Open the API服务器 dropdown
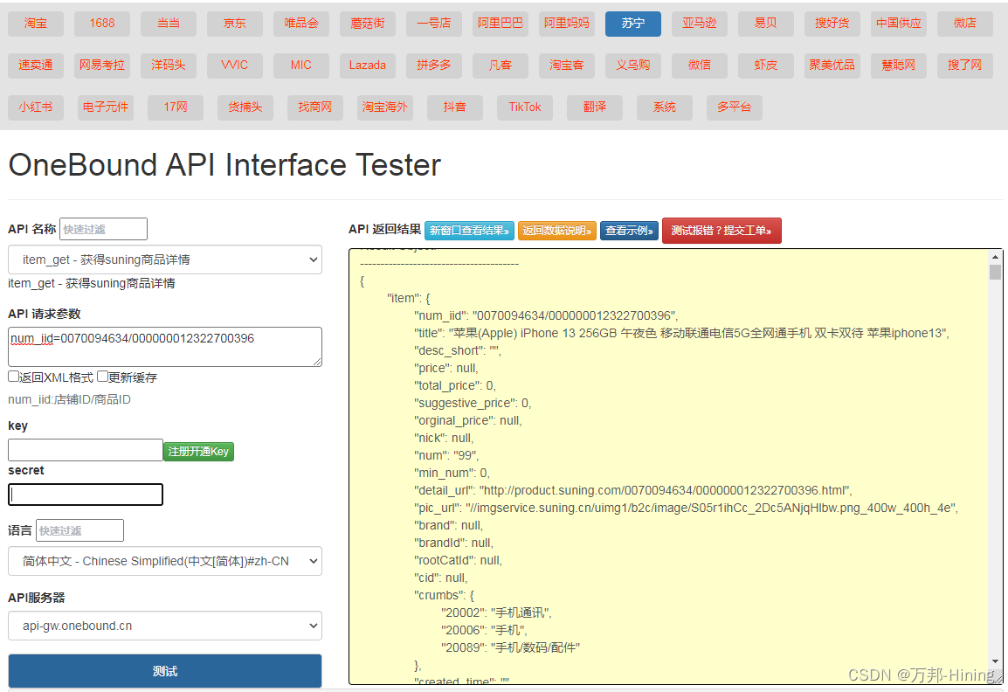The image size is (1008, 692). pos(164,626)
